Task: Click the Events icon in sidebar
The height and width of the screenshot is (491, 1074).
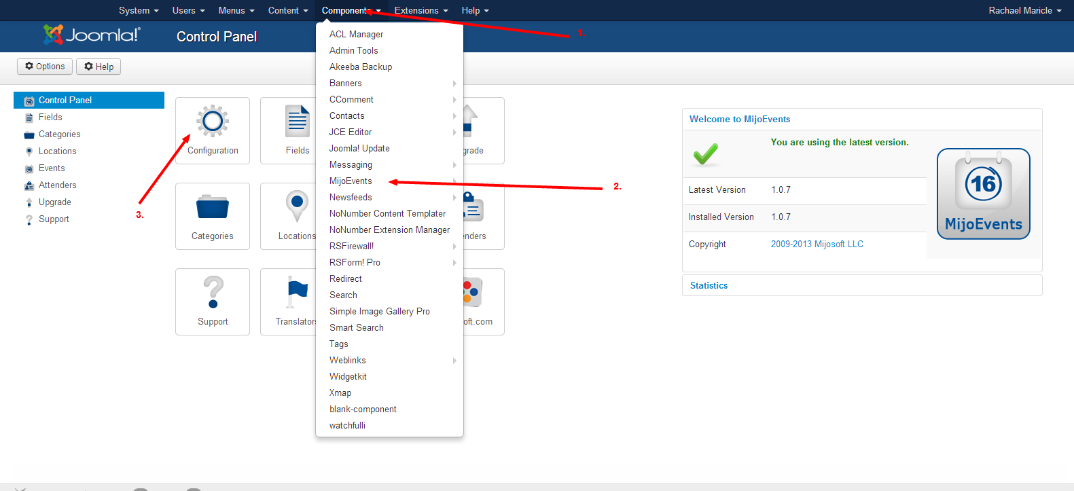Action: [29, 168]
